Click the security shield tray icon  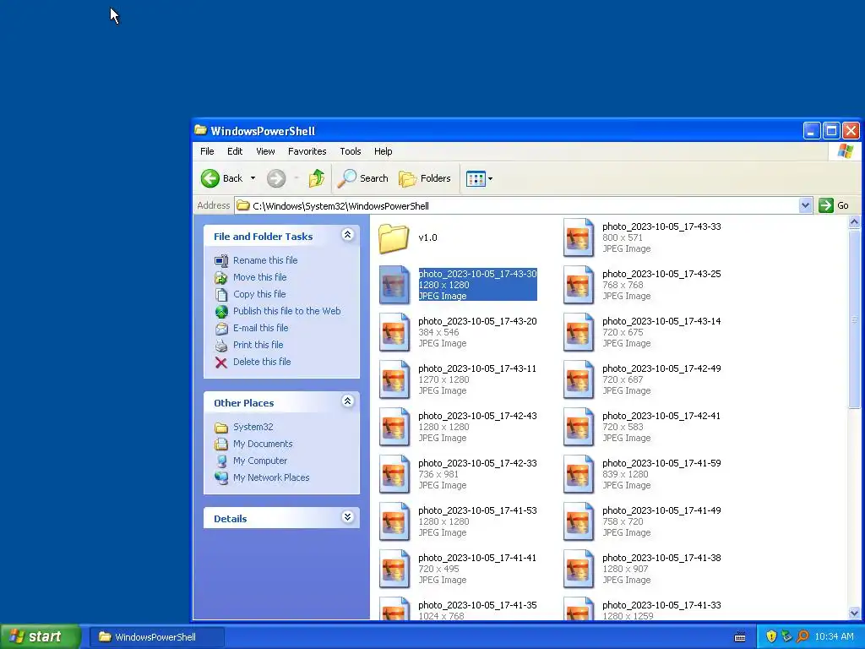(771, 637)
